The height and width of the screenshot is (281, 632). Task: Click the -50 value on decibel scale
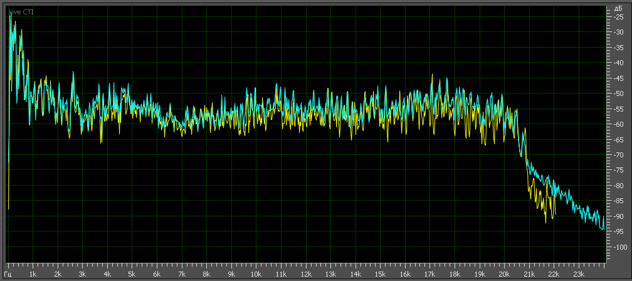618,93
